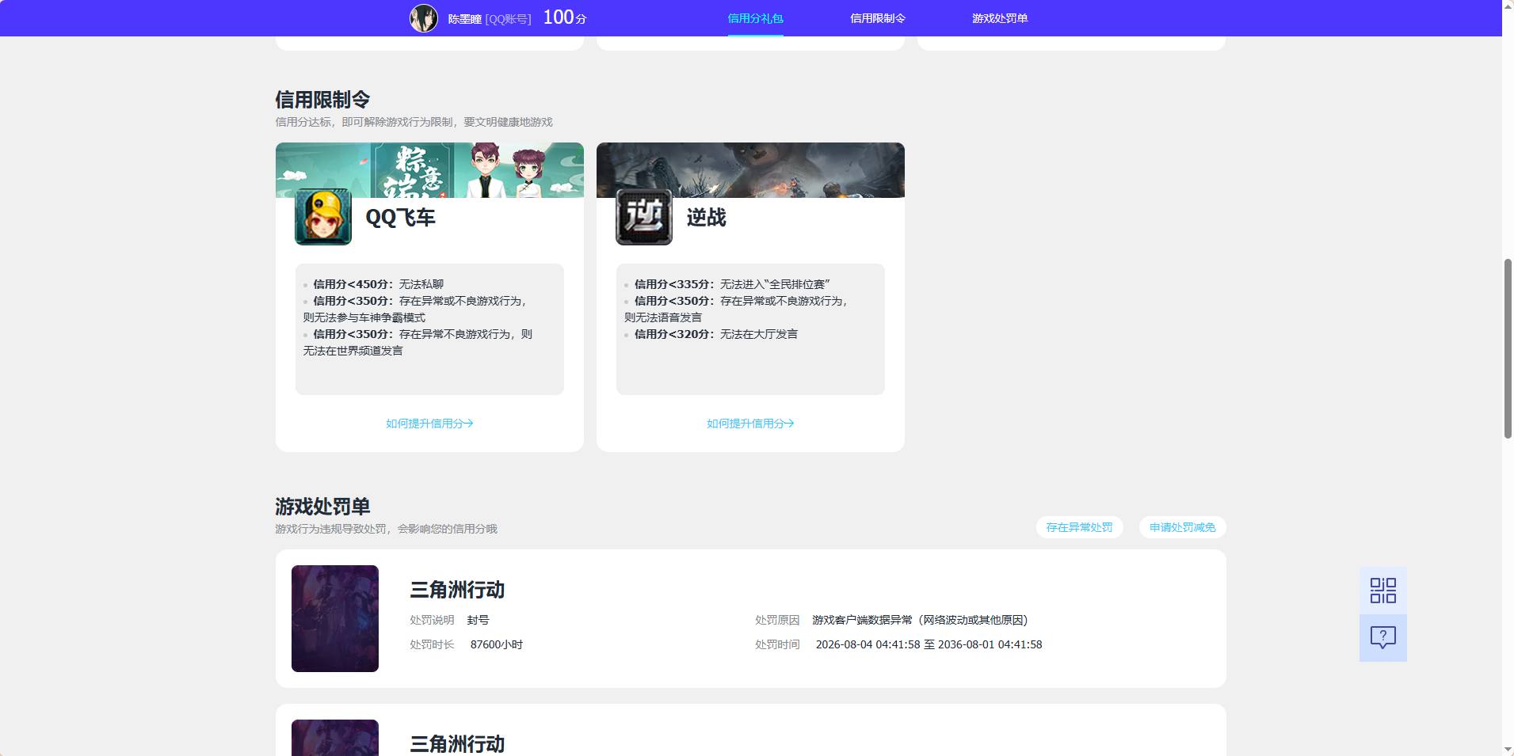Click the page vertical scrollbar thumb
The image size is (1514, 756).
click(x=1508, y=348)
